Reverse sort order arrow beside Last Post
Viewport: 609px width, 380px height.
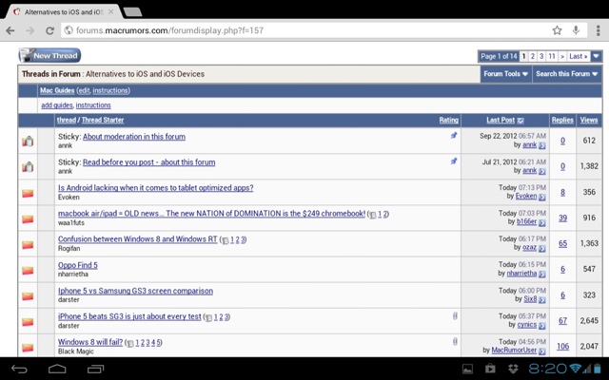521,121
